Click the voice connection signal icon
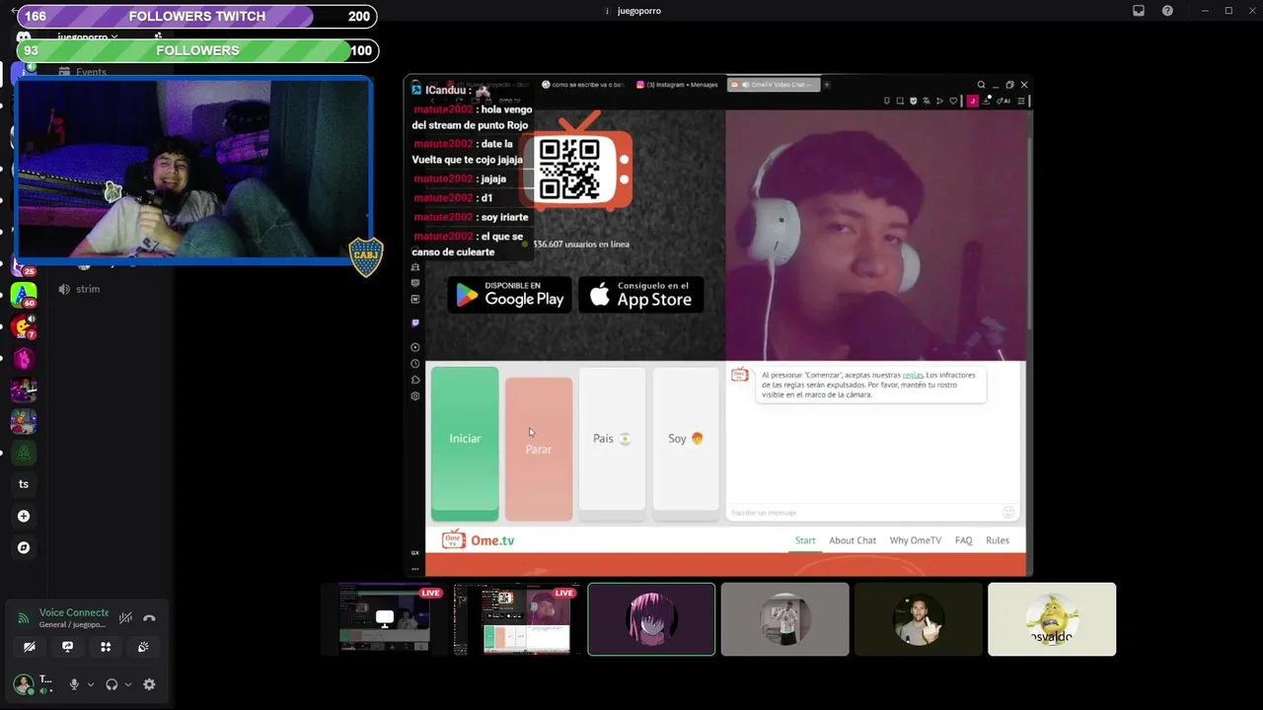Image resolution: width=1263 pixels, height=710 pixels. 24,618
